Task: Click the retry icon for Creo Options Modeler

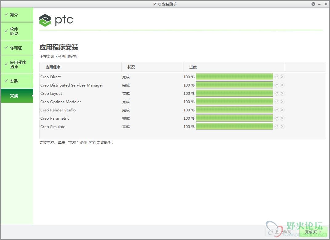Action: tap(277, 102)
